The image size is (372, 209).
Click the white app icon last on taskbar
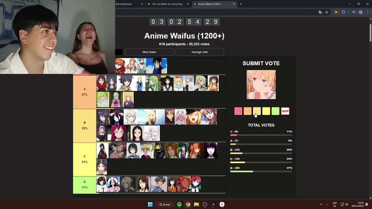click(222, 204)
